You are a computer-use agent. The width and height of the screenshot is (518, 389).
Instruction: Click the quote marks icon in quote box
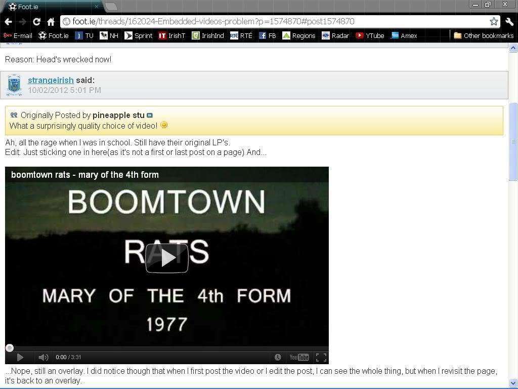pos(14,115)
